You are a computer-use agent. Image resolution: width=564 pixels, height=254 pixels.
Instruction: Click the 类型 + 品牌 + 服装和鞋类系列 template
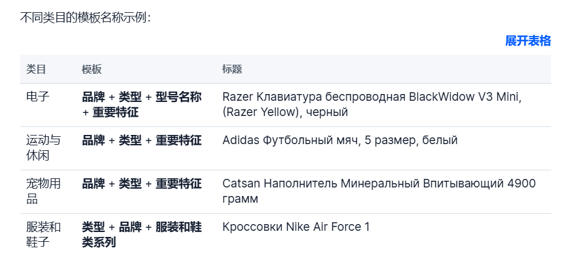[142, 234]
